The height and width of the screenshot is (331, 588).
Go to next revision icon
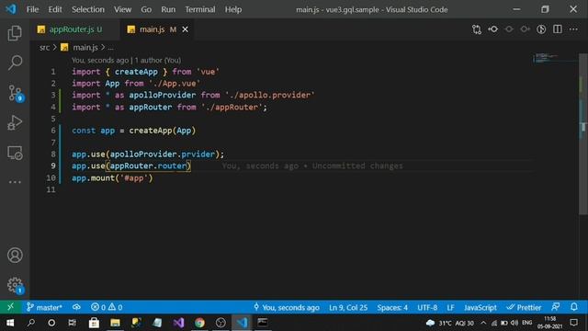point(525,29)
